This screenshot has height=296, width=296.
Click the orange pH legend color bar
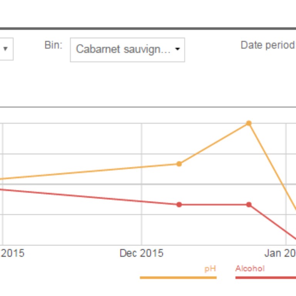(x=178, y=277)
